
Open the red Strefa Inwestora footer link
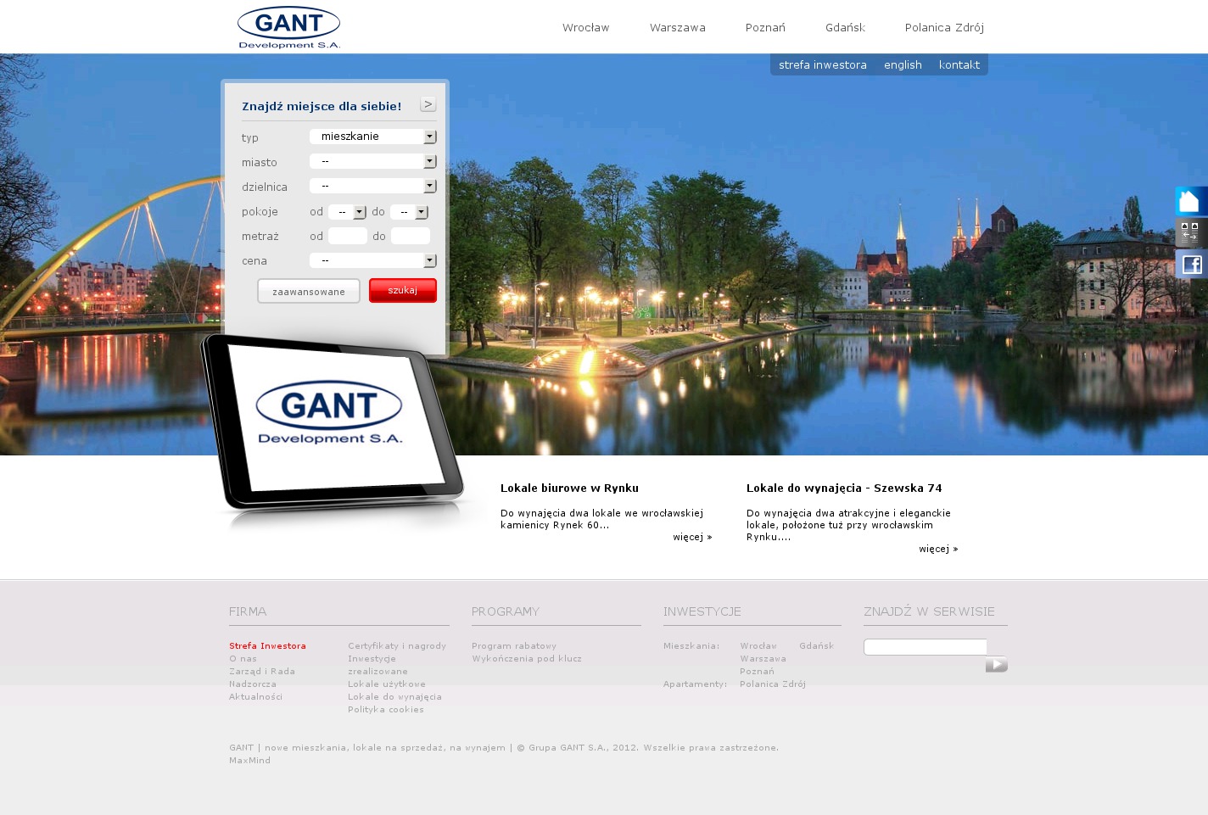[267, 646]
